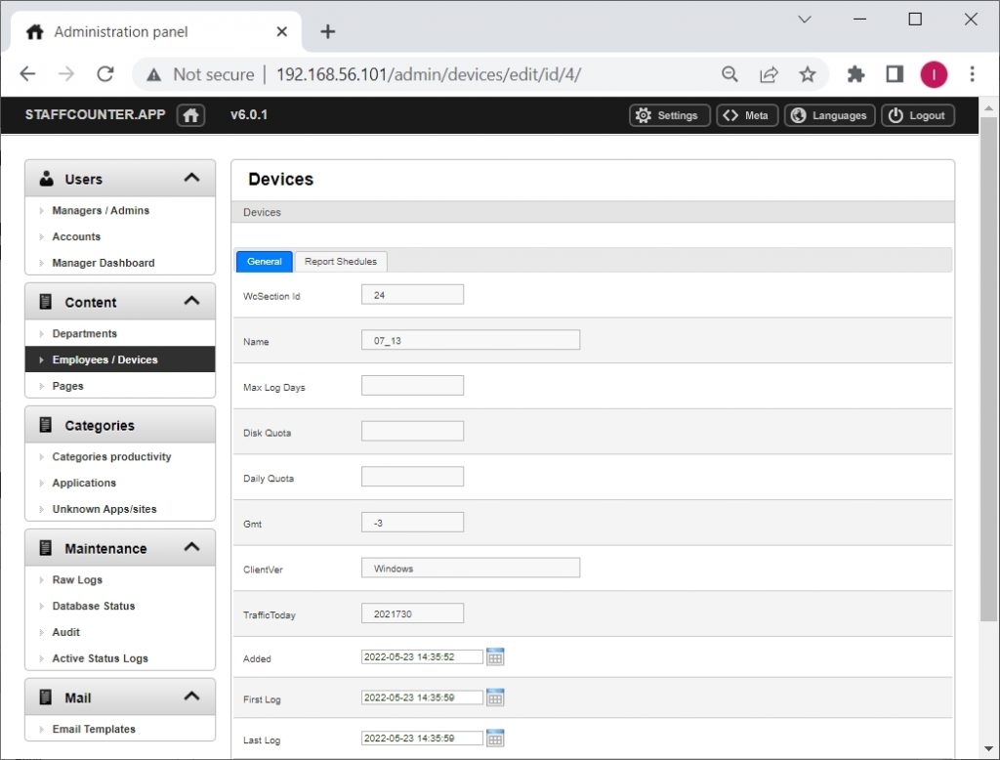Focus the Max Log Days field
This screenshot has height=760, width=1000.
(x=413, y=386)
